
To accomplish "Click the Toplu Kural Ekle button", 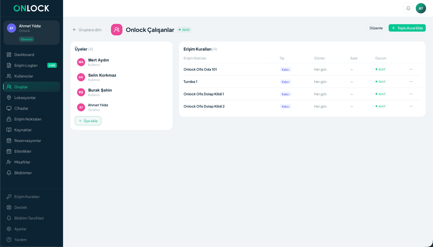I will point(407,28).
